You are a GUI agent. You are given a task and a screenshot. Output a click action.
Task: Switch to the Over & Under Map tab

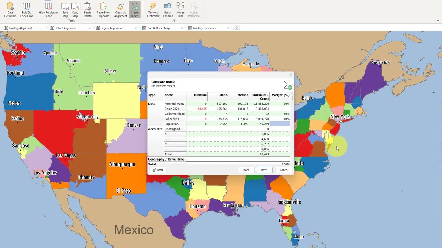[x=163, y=28]
